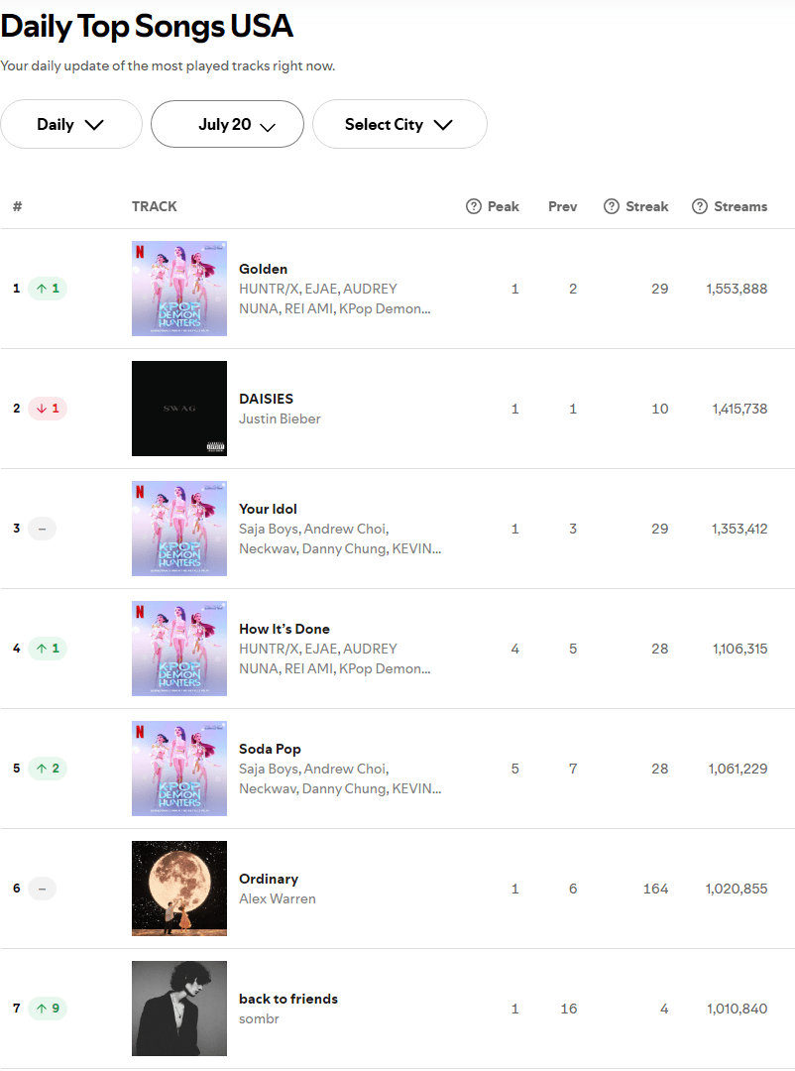Click the question mark next to Streak
This screenshot has height=1071, width=795.
612,206
